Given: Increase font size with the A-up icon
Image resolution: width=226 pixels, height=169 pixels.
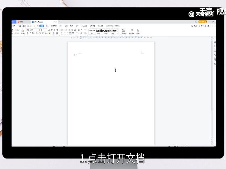Looking at the screenshot, I should (49, 30).
